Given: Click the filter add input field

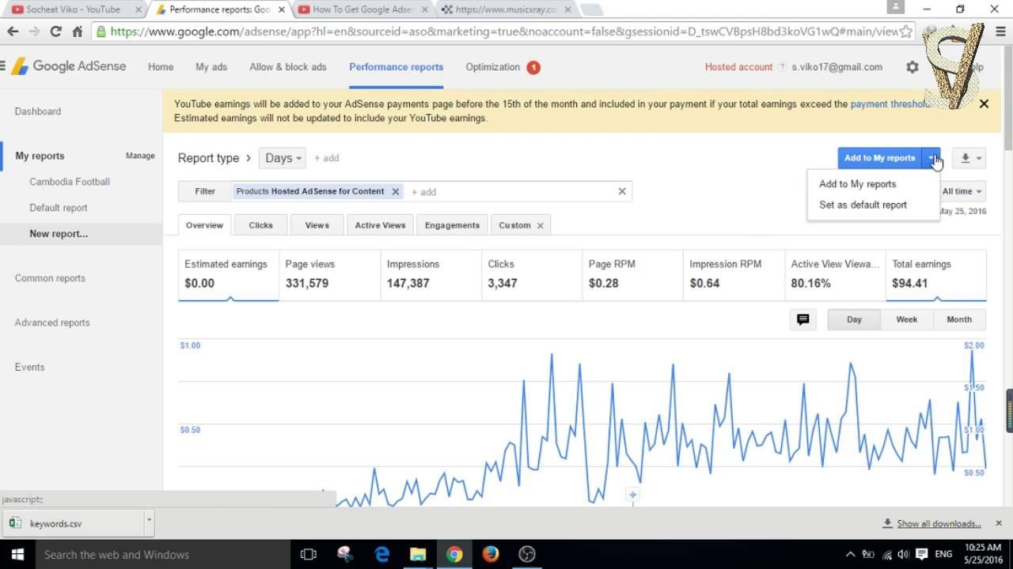Looking at the screenshot, I should coord(510,192).
